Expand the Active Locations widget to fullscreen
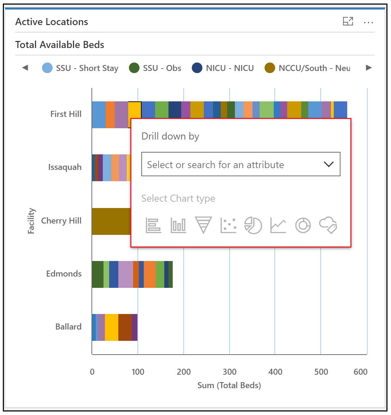 click(348, 22)
